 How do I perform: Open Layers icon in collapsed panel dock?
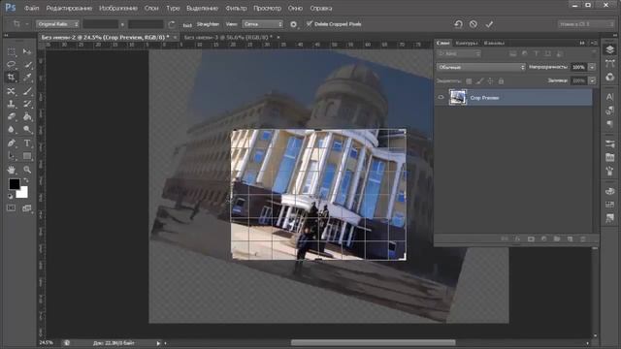610,49
